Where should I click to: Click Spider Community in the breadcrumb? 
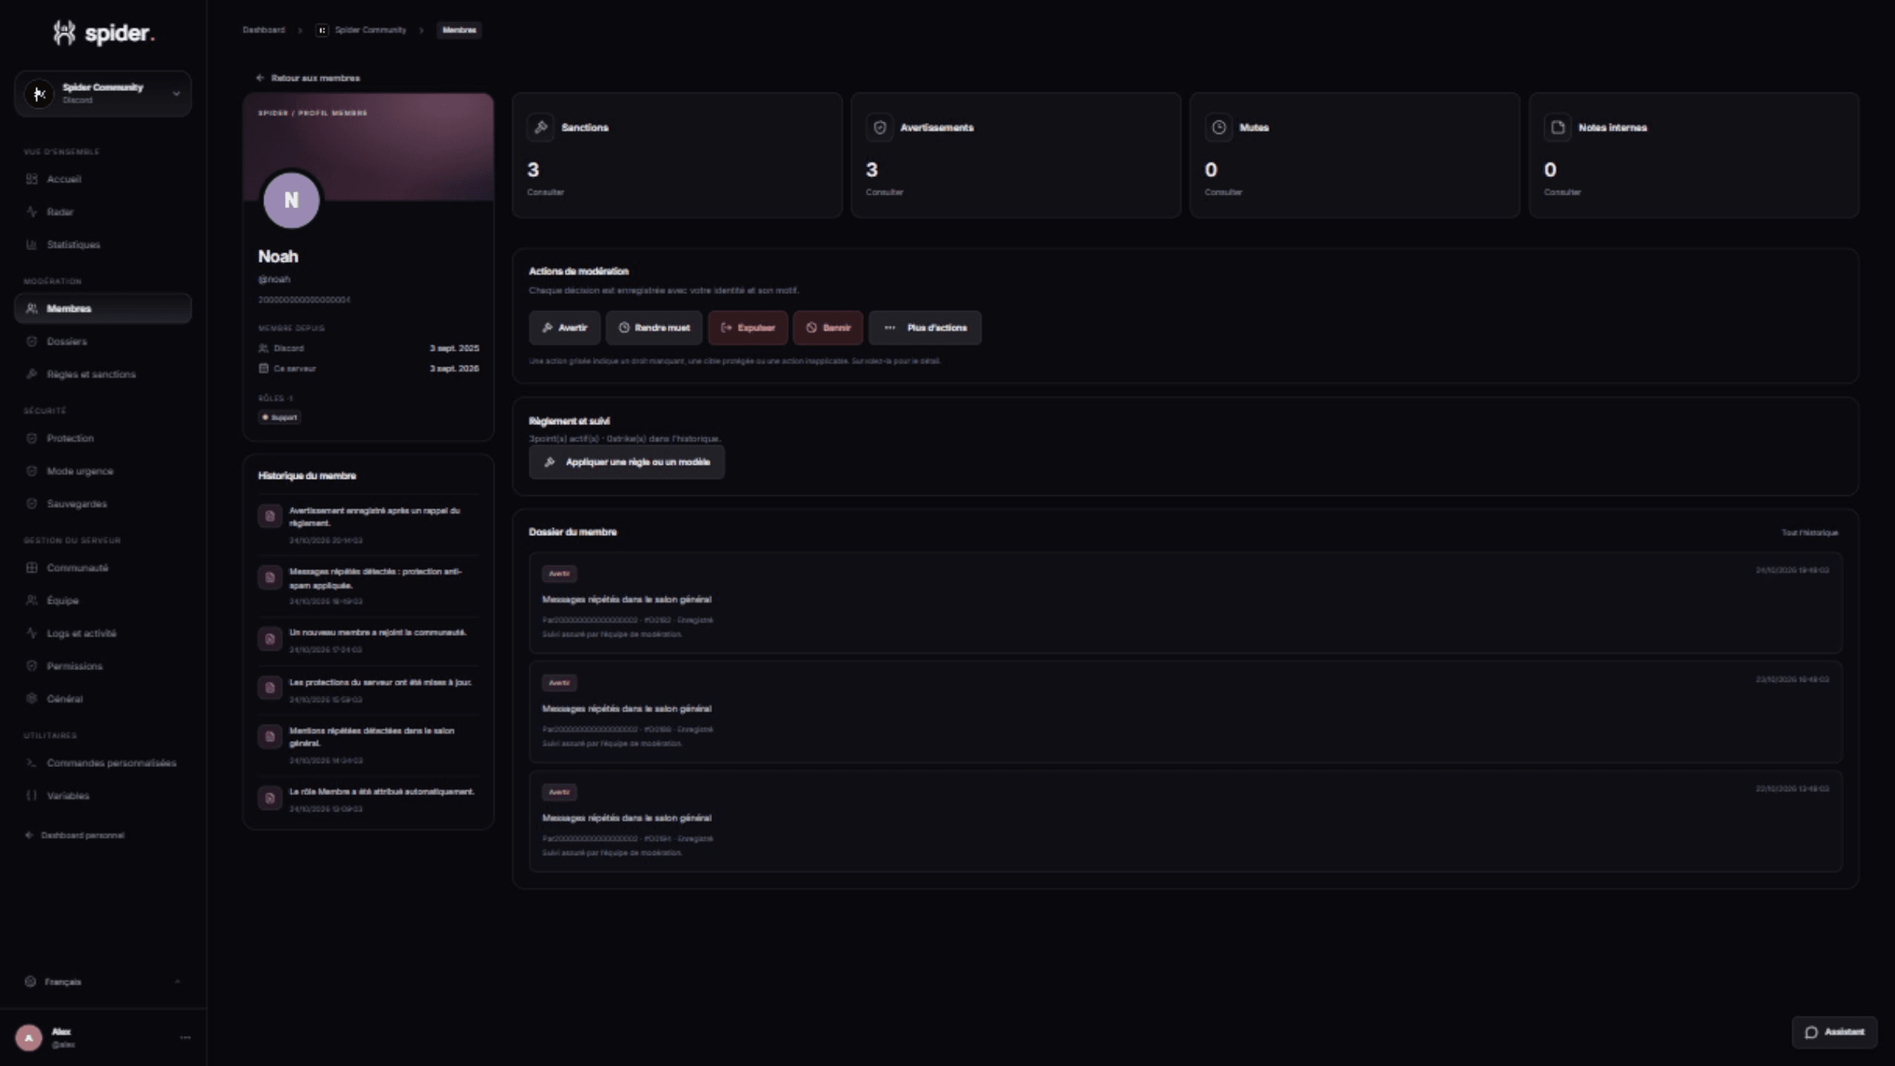[x=362, y=30]
